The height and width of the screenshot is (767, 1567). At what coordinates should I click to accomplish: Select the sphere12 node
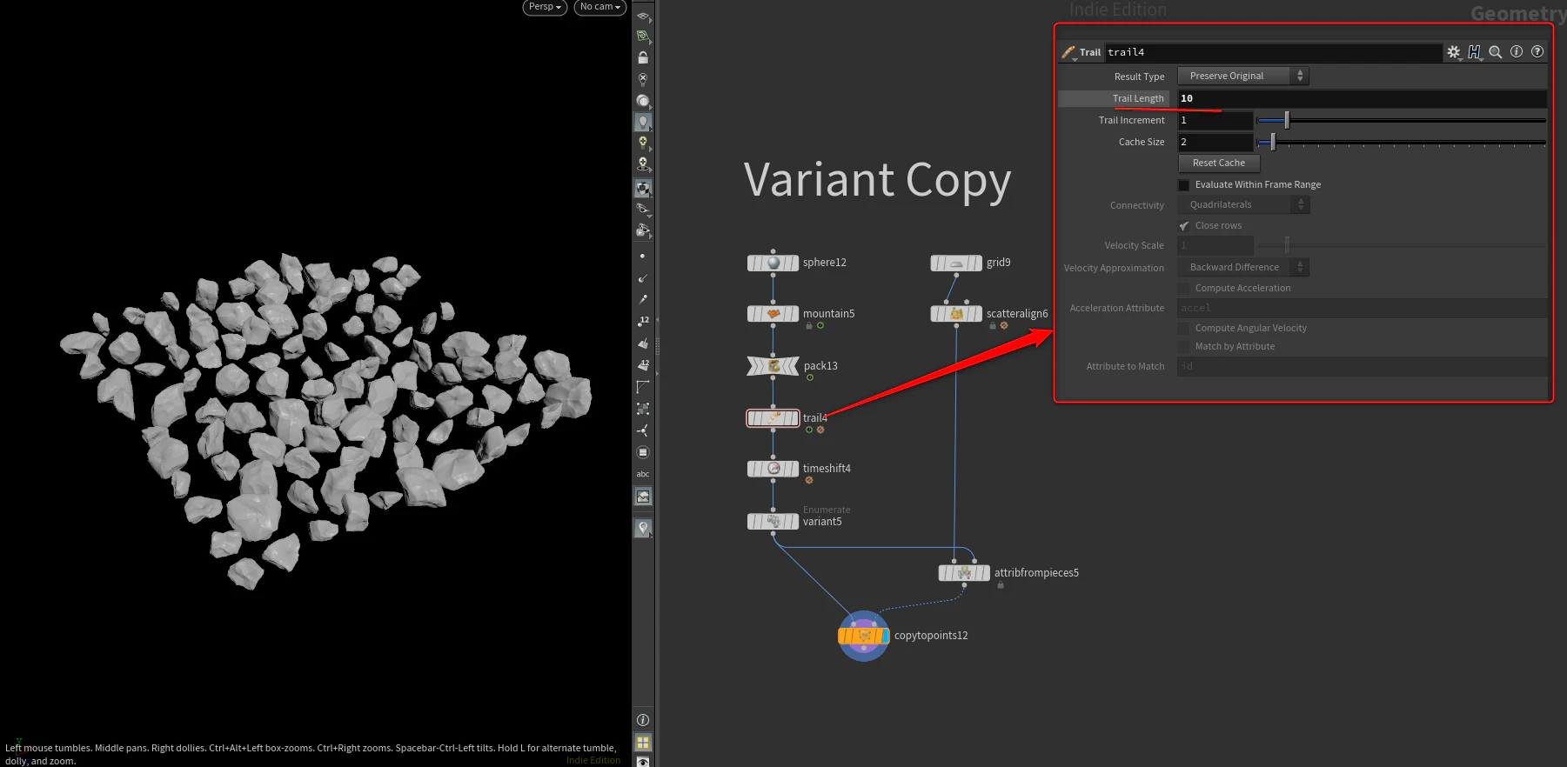click(x=773, y=263)
